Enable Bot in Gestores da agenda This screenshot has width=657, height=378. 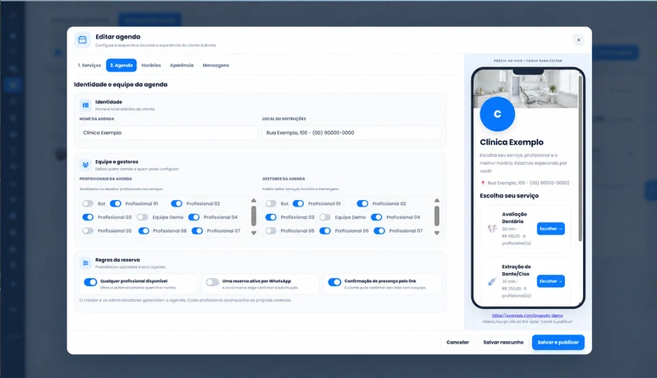[271, 203]
